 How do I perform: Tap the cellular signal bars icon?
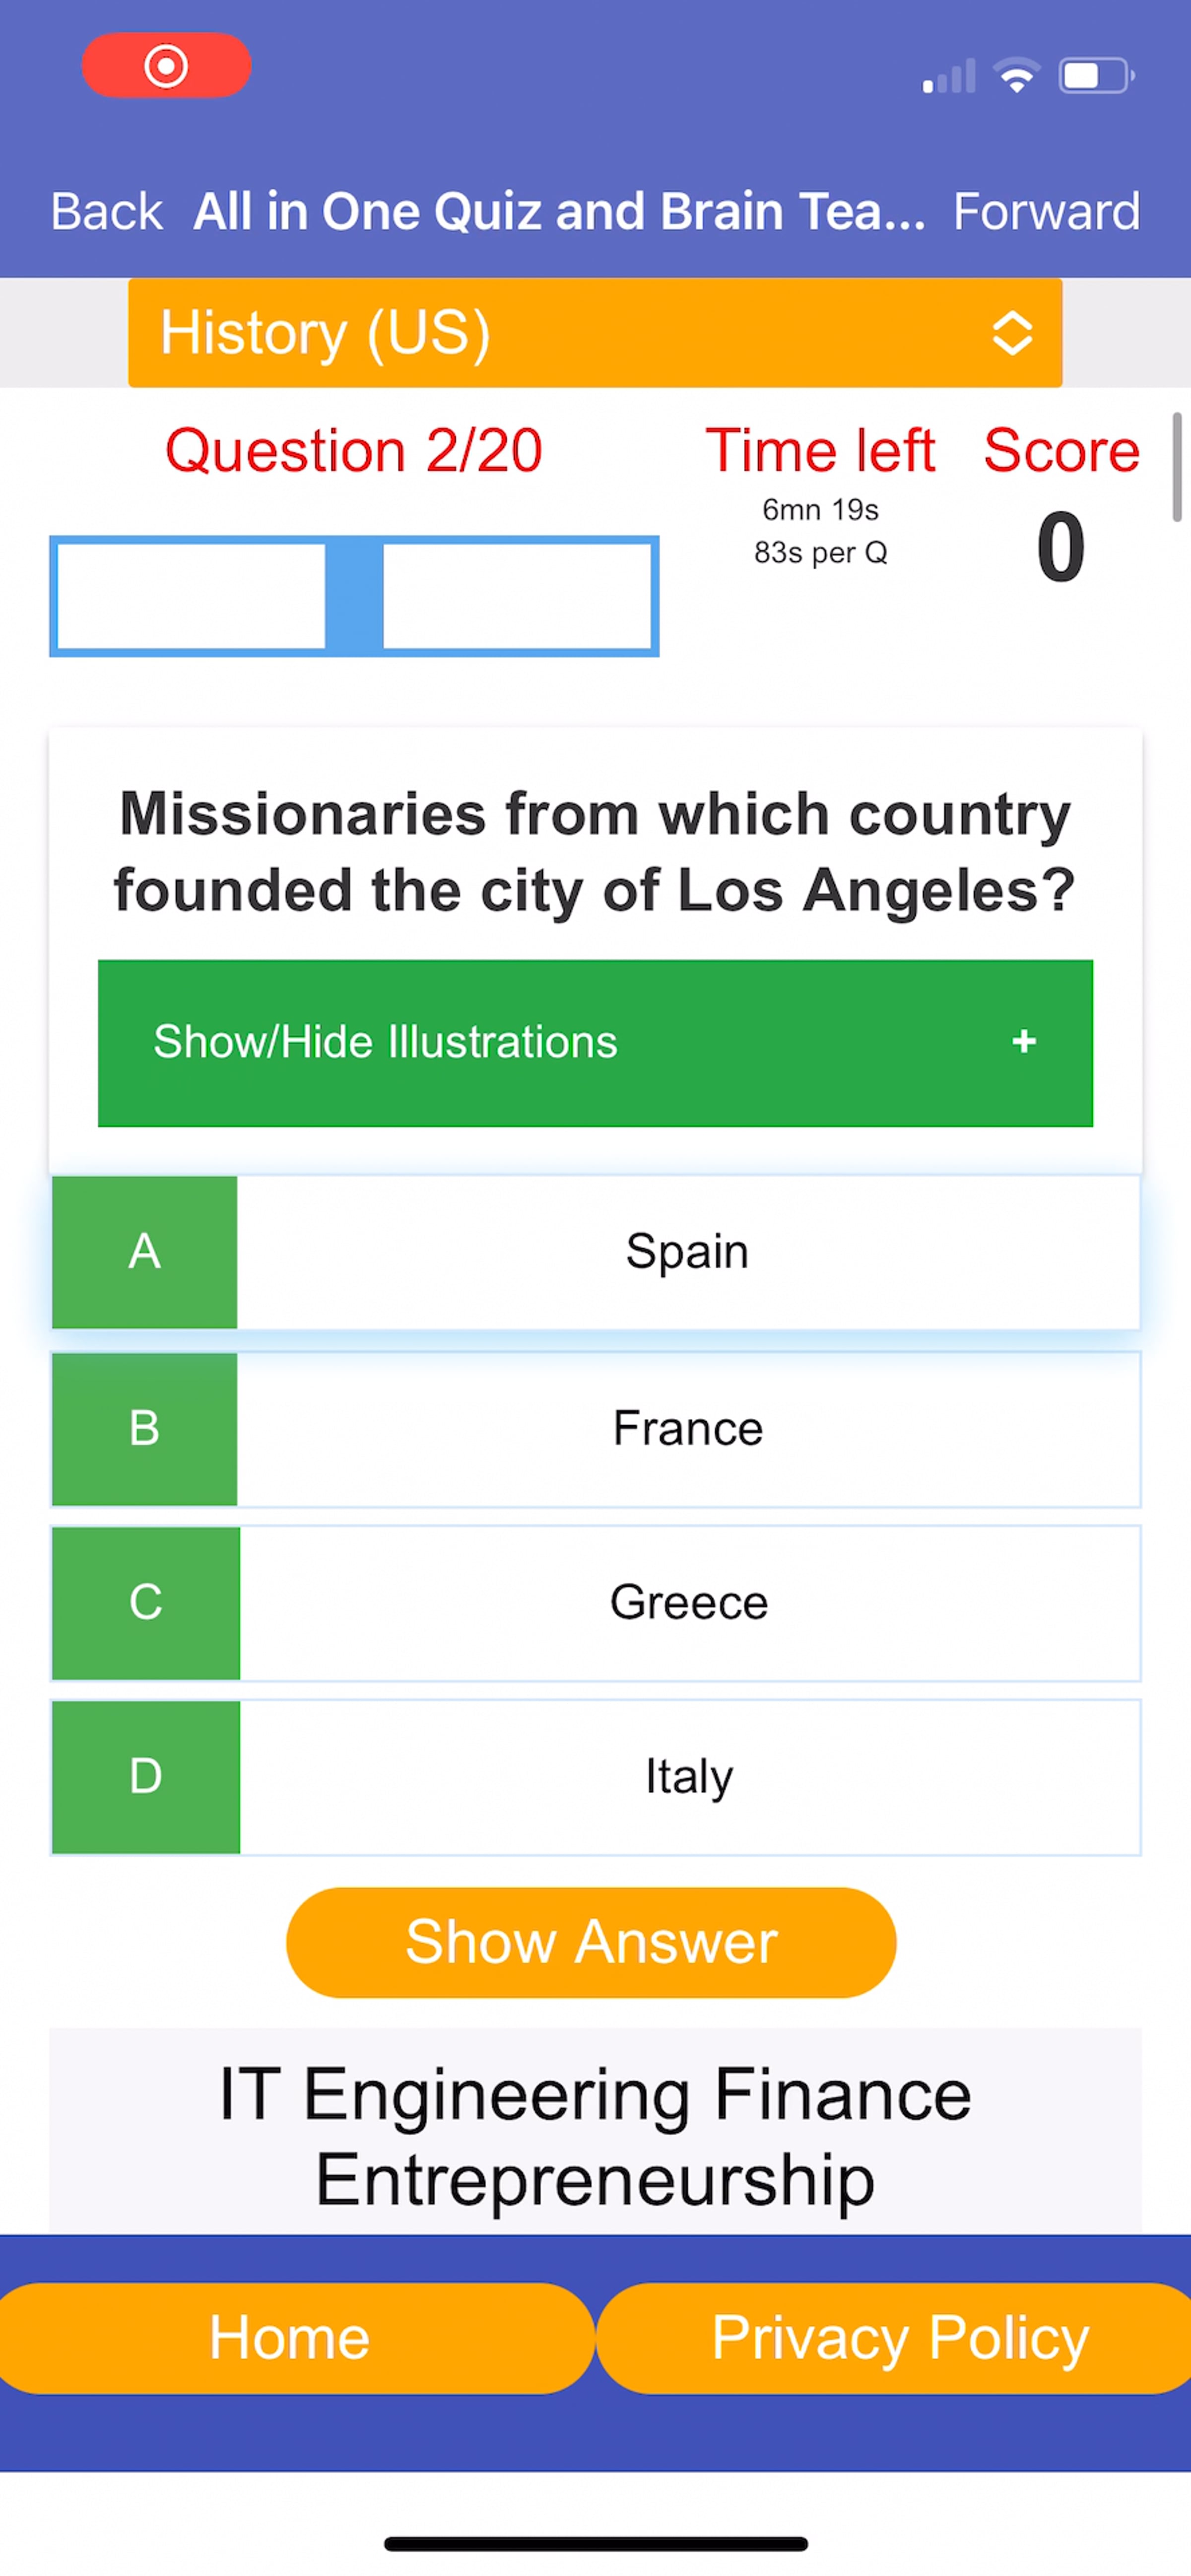tap(949, 76)
